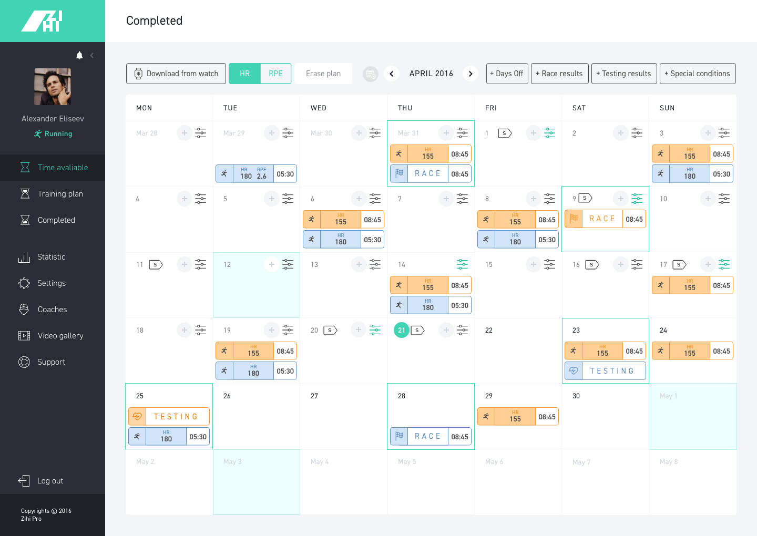Add Testing results
Screen dimensions: 757x536
624,74
